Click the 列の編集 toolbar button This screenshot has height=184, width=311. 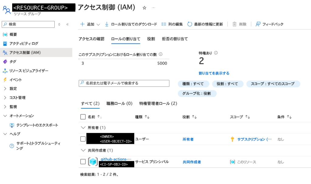tap(172, 24)
